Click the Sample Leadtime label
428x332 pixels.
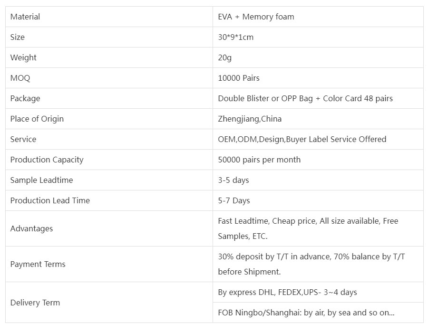click(41, 180)
